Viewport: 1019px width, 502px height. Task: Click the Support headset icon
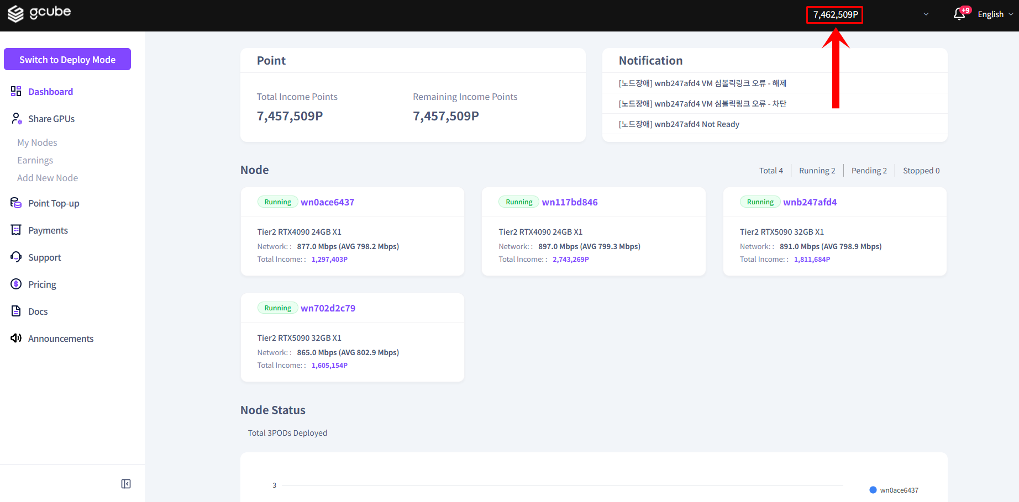pos(16,257)
